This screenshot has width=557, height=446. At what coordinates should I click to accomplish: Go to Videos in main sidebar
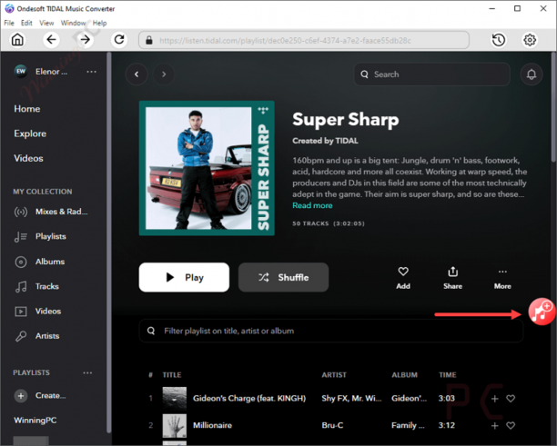pyautogui.click(x=28, y=158)
